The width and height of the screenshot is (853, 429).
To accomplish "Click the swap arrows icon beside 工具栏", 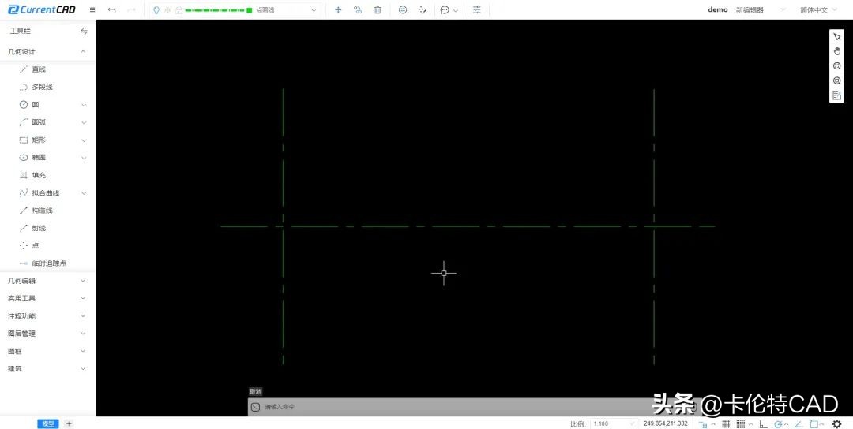I will [x=84, y=32].
